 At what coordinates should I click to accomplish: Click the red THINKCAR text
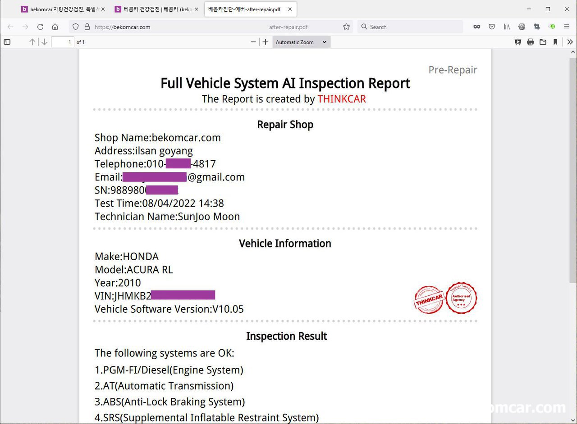point(342,99)
